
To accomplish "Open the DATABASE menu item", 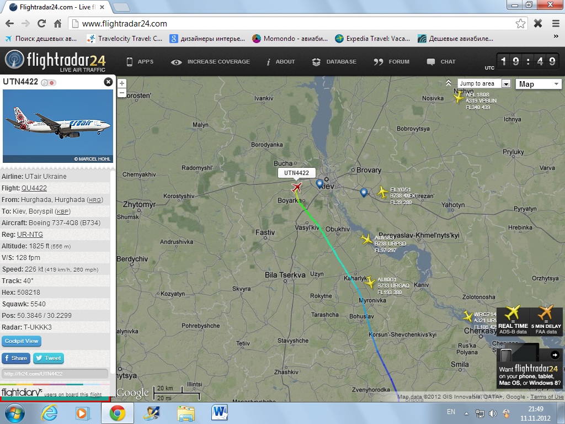I will point(334,62).
